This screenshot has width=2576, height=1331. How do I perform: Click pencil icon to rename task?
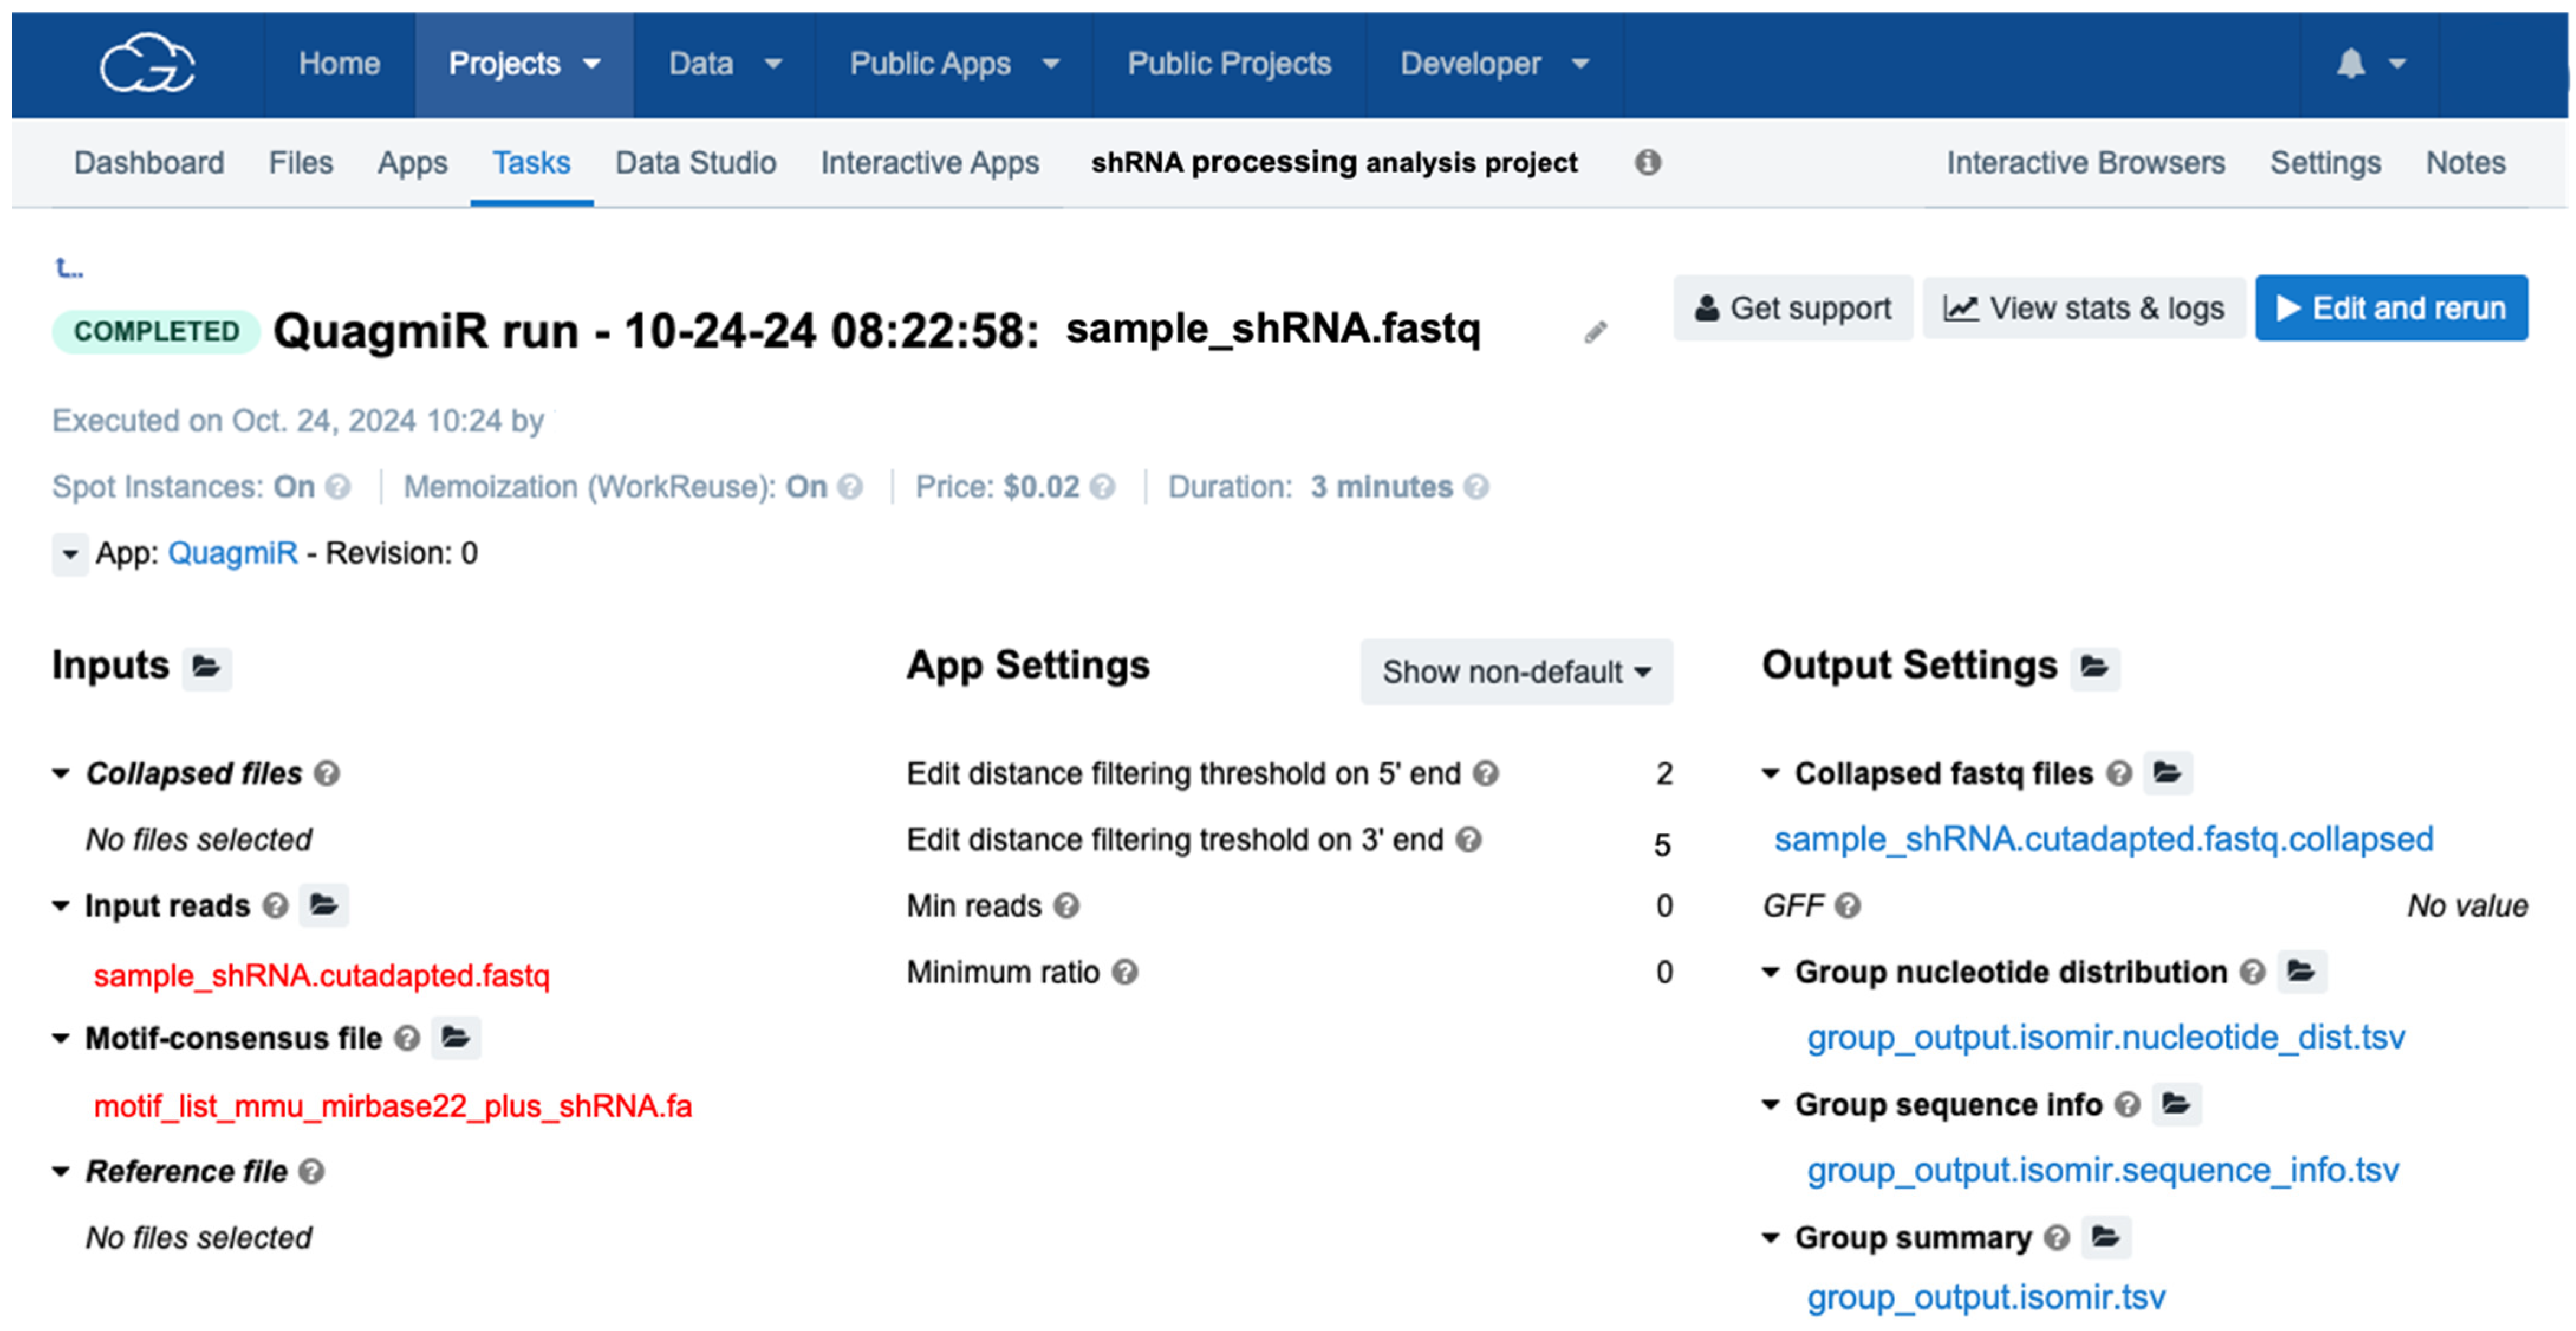(1595, 332)
